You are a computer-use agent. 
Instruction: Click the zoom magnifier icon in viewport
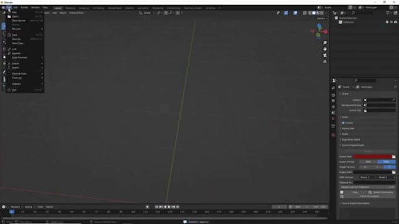[325, 43]
